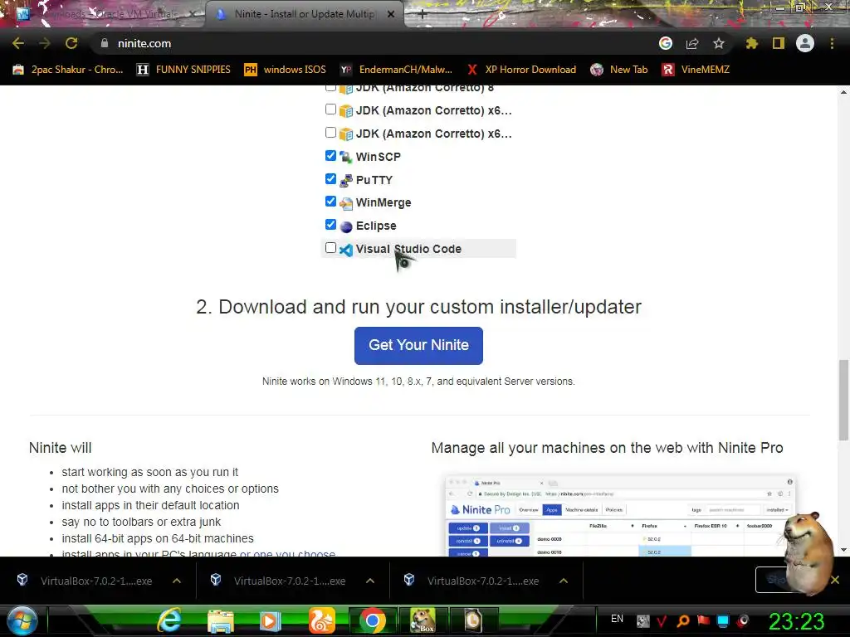This screenshot has width=850, height=637.
Task: Bookmark this page with the star icon
Action: [719, 43]
